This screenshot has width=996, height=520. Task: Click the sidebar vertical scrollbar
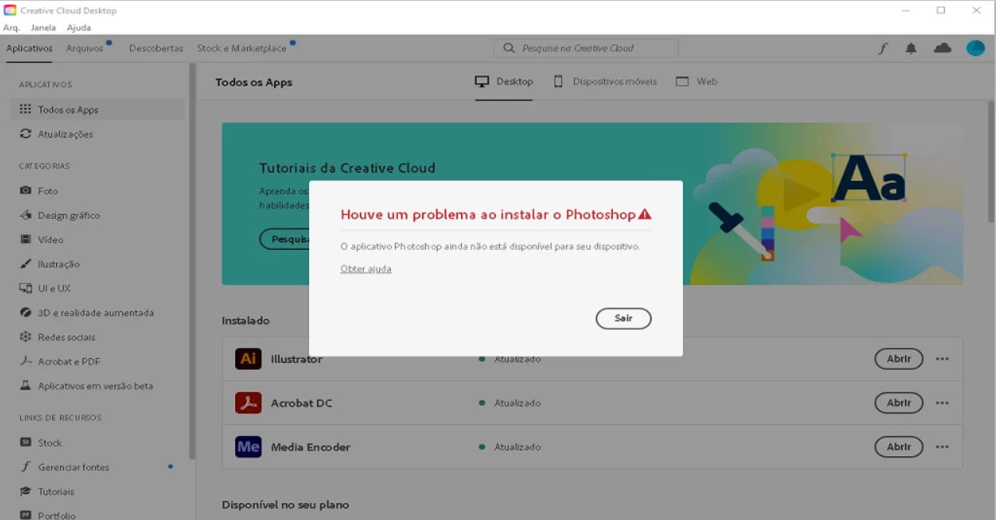[x=192, y=261]
